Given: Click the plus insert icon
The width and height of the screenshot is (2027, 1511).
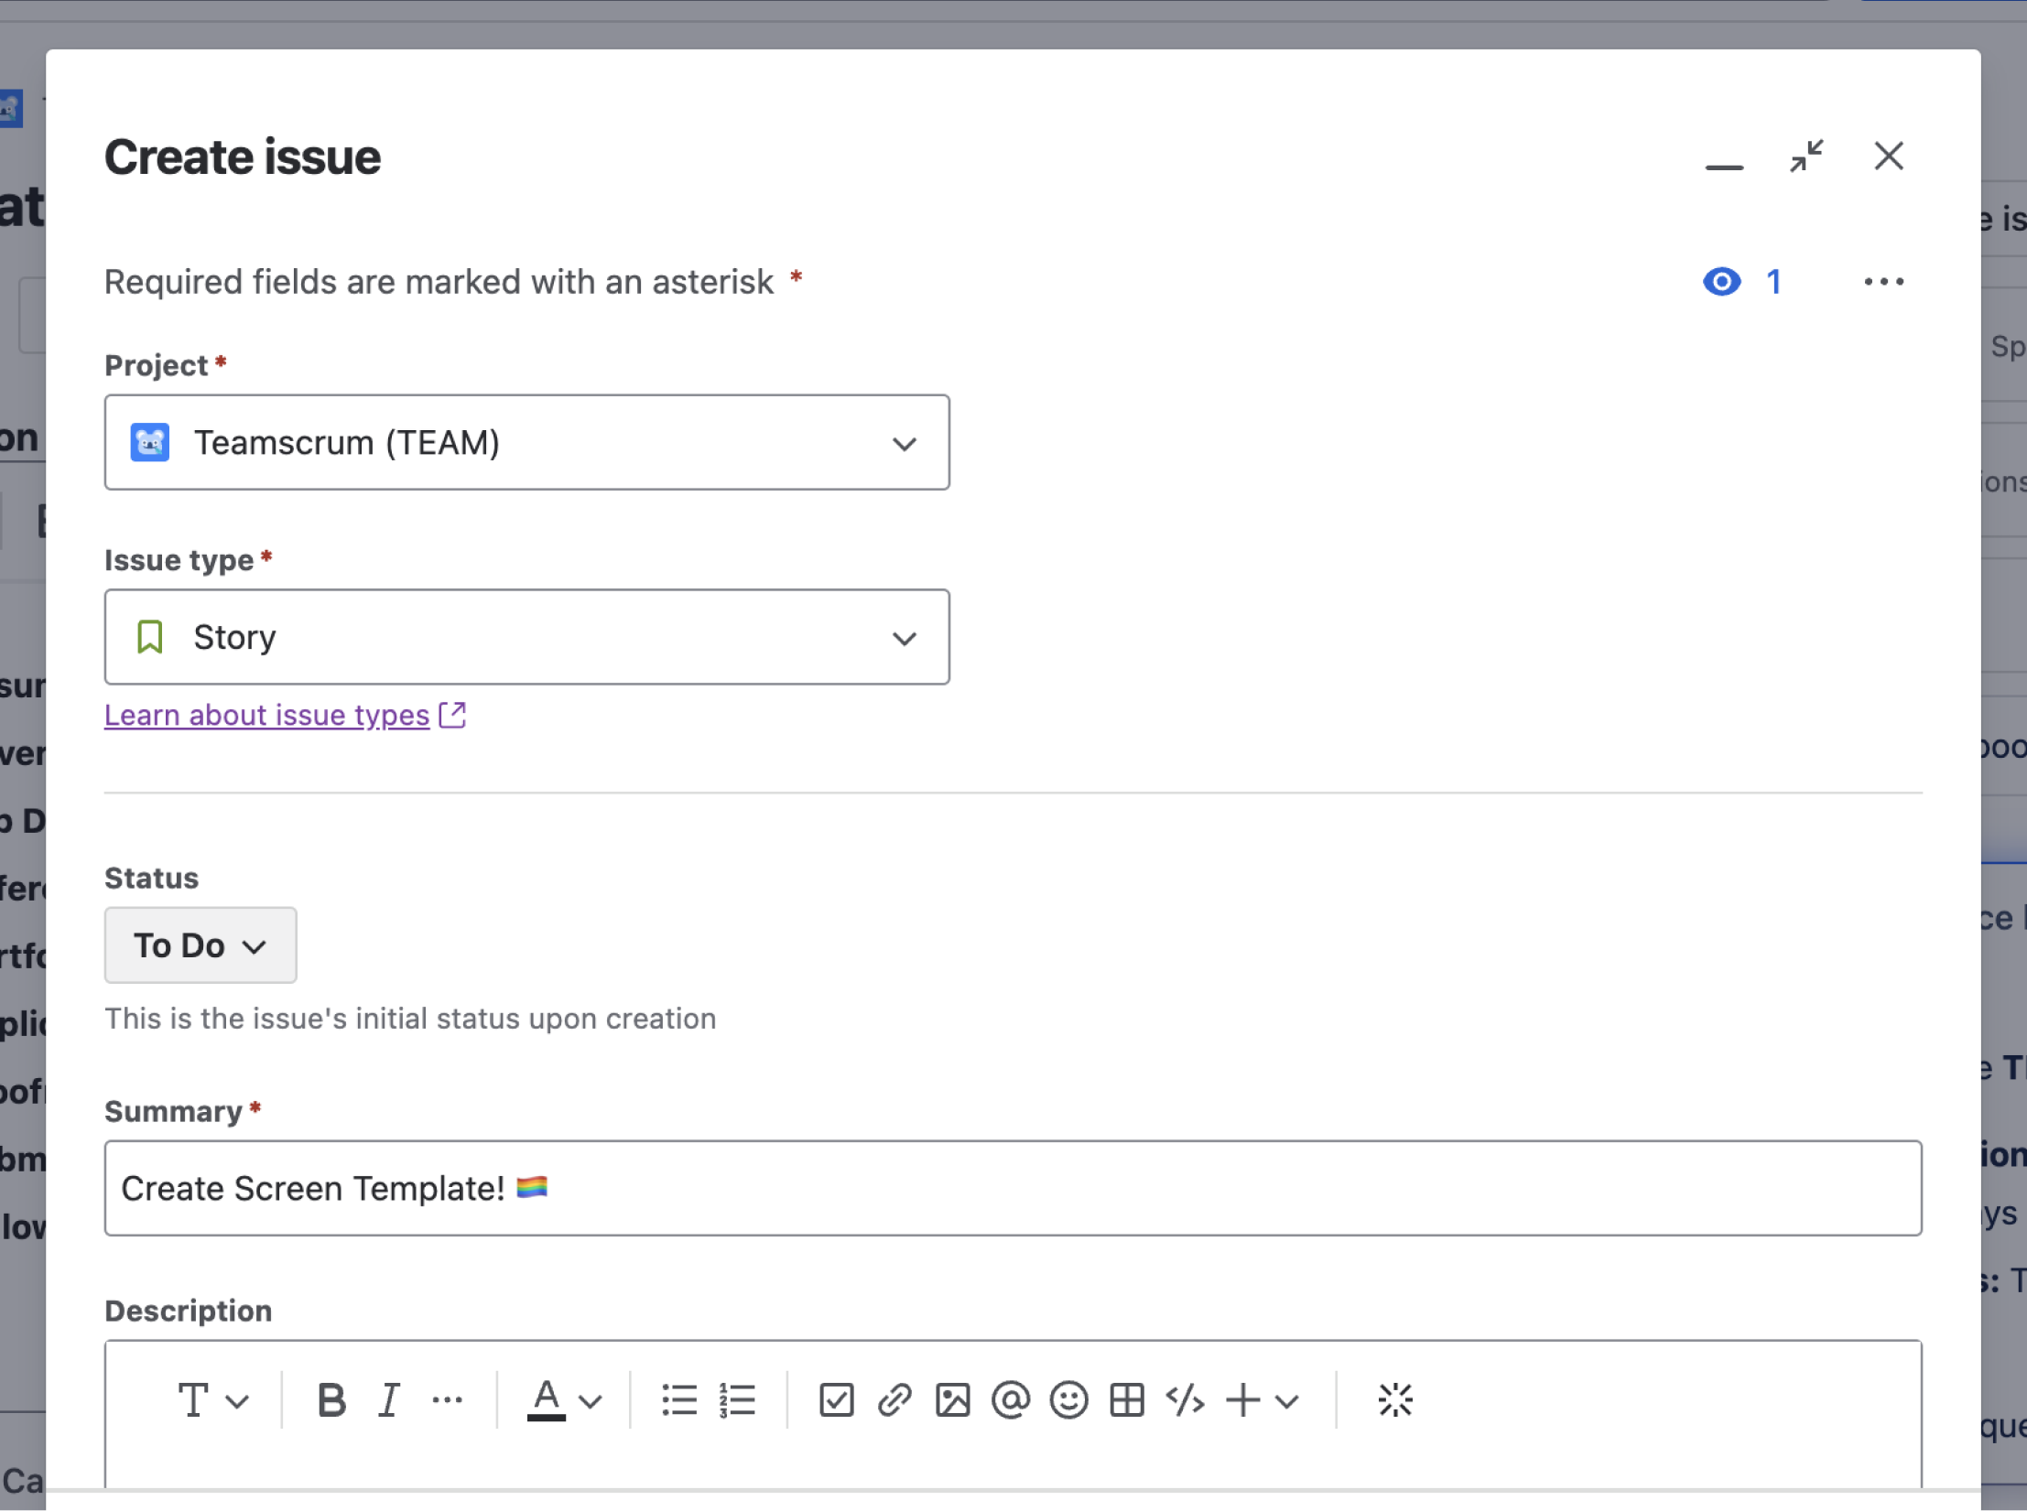Looking at the screenshot, I should click(x=1243, y=1400).
